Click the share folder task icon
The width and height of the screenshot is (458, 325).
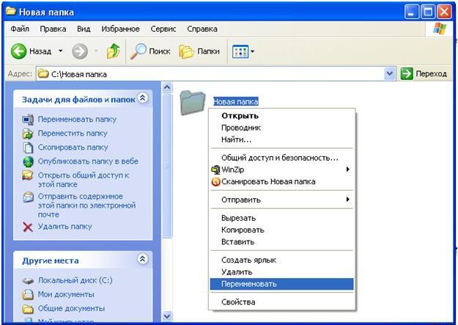(28, 175)
